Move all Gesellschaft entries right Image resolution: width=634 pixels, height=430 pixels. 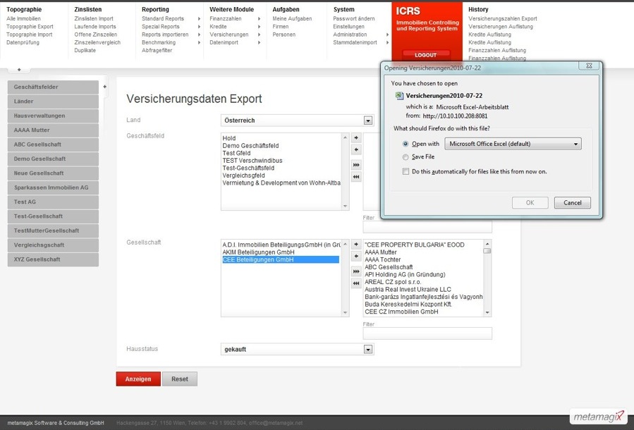(356, 271)
